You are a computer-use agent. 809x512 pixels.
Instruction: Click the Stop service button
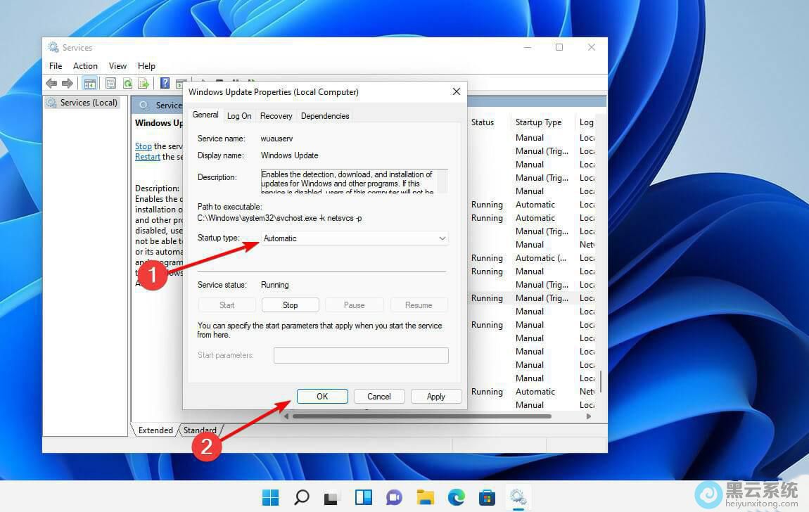coord(290,305)
